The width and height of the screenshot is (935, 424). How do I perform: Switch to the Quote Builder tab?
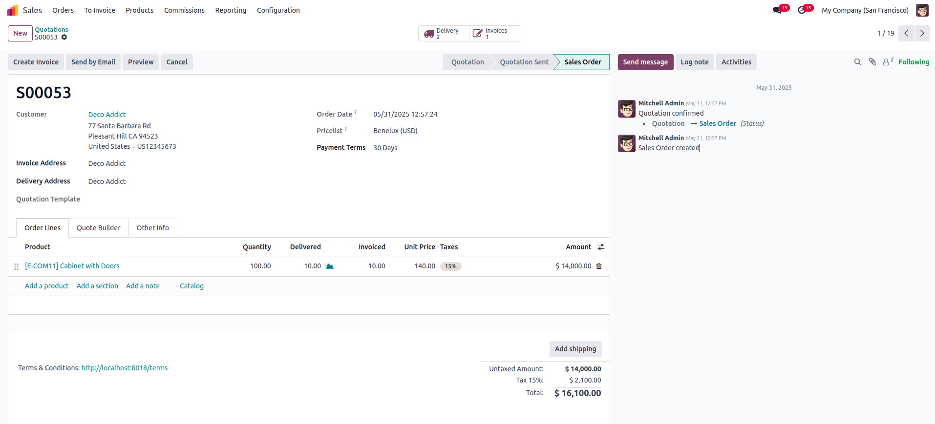(99, 228)
